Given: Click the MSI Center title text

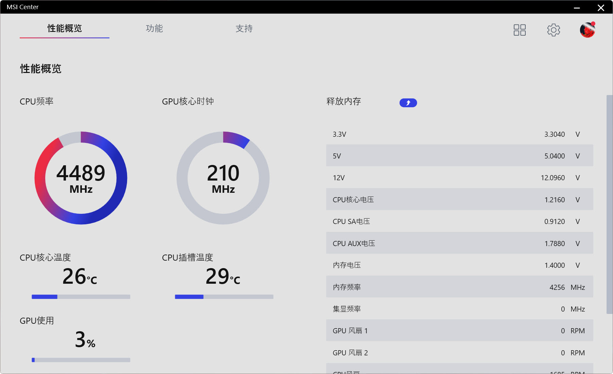Looking at the screenshot, I should [x=22, y=6].
